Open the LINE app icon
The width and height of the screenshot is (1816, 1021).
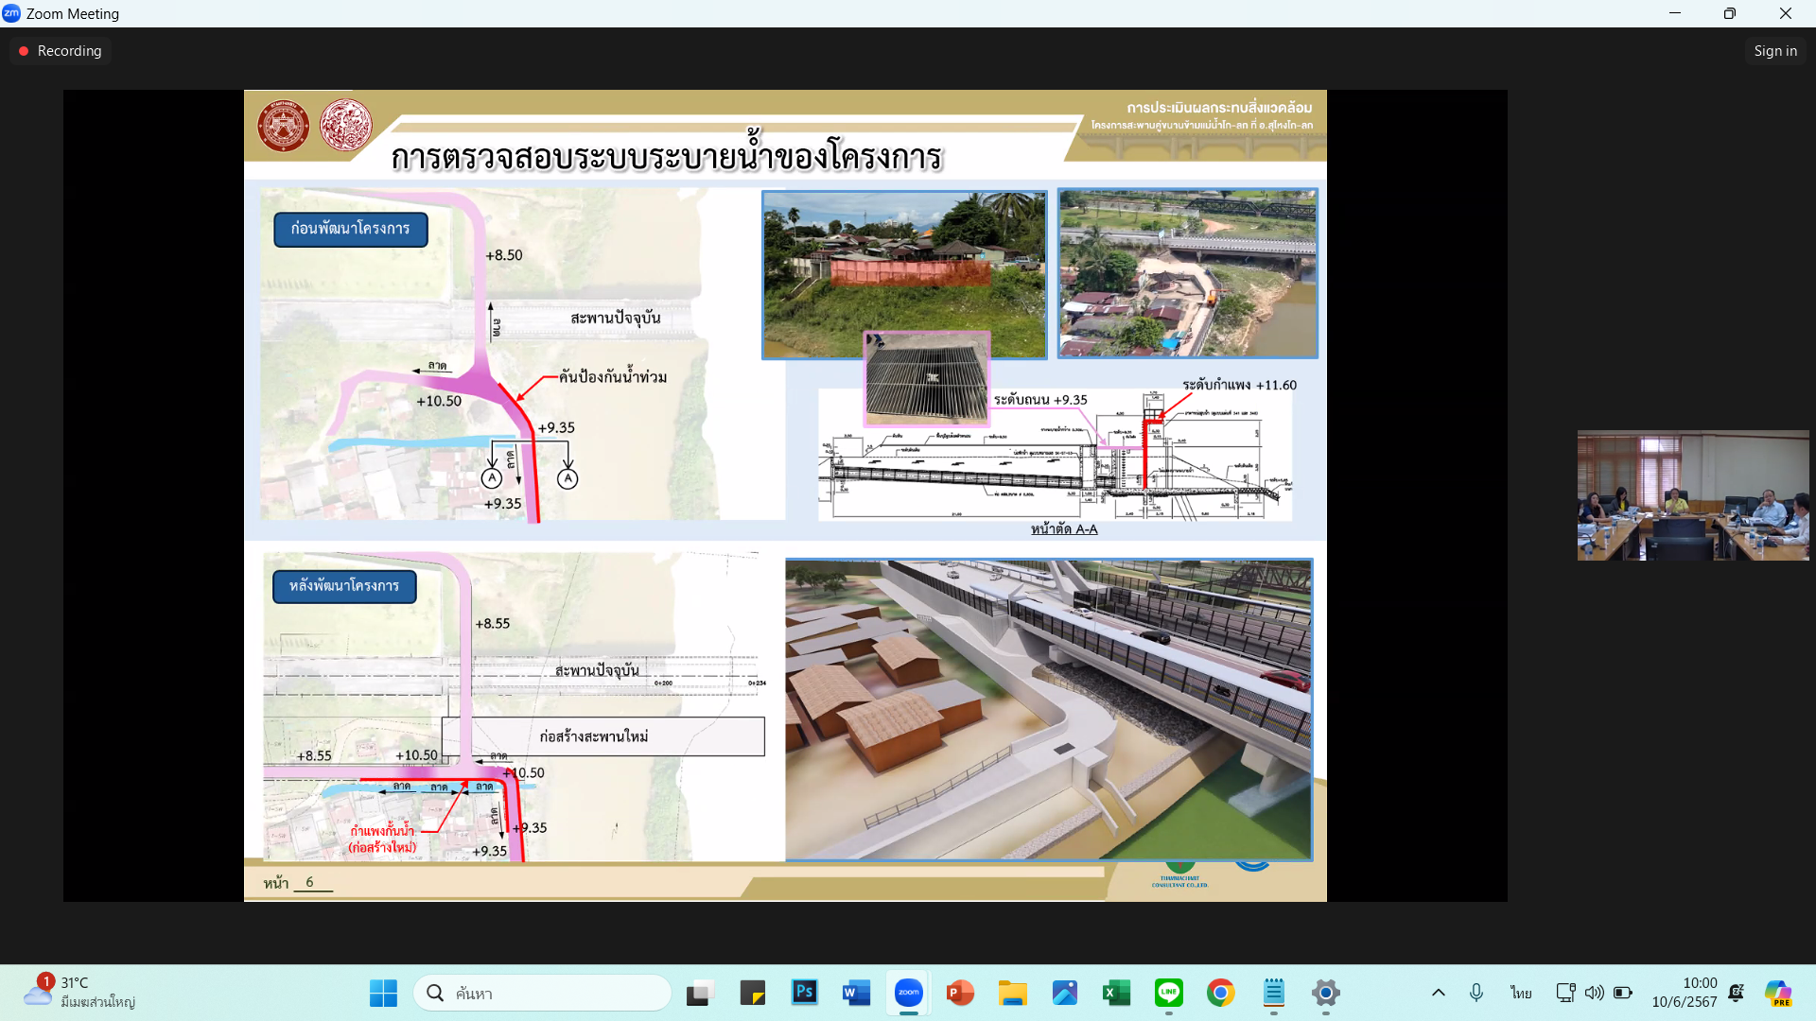tap(1169, 993)
